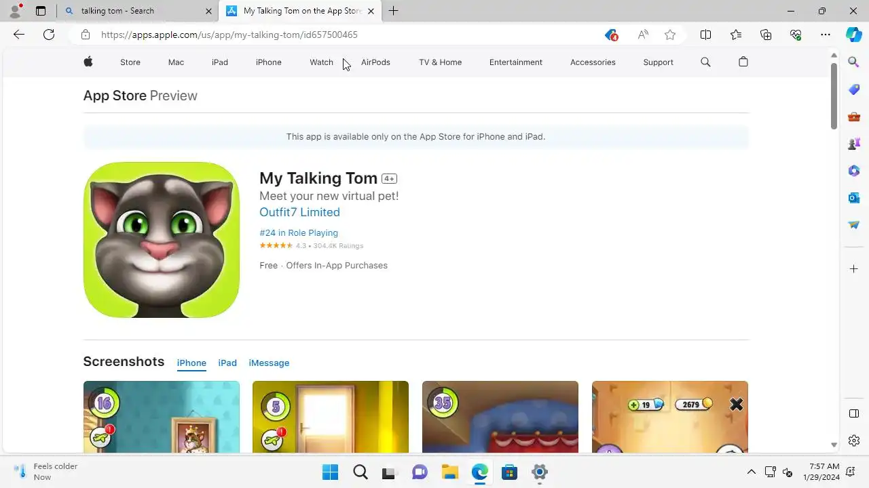Viewport: 869px width, 488px height.
Task: Open sidebar Drop paper-plane icon
Action: (x=854, y=225)
